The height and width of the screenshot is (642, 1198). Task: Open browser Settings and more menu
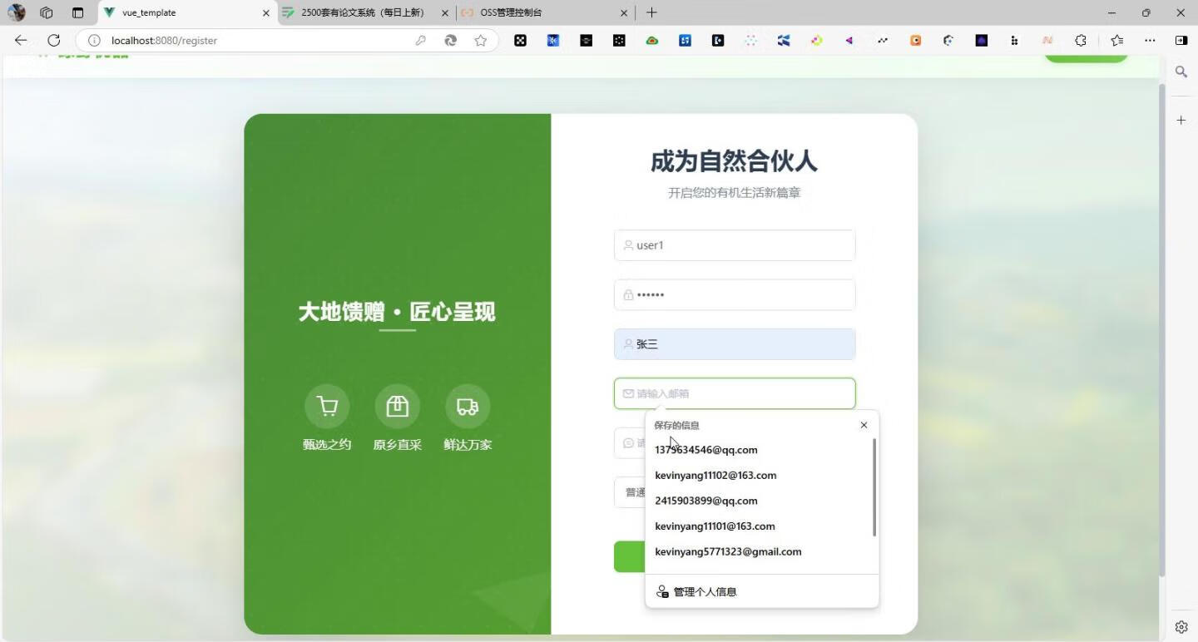coord(1150,40)
